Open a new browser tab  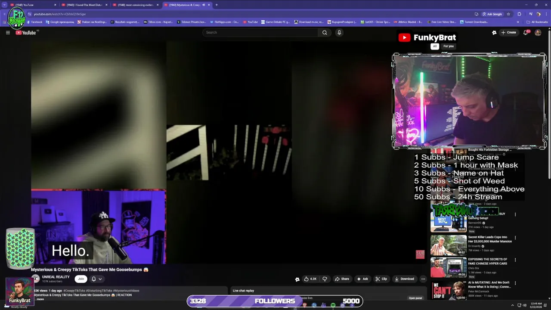point(217,5)
